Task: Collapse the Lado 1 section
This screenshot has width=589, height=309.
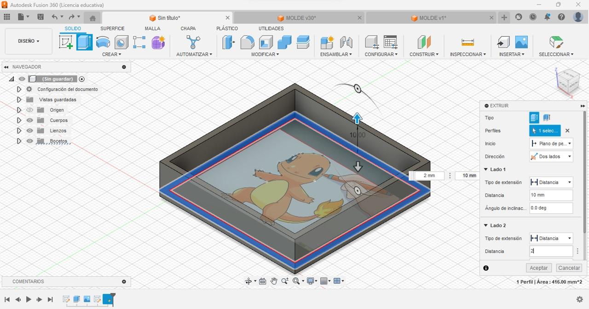Action: [x=486, y=169]
